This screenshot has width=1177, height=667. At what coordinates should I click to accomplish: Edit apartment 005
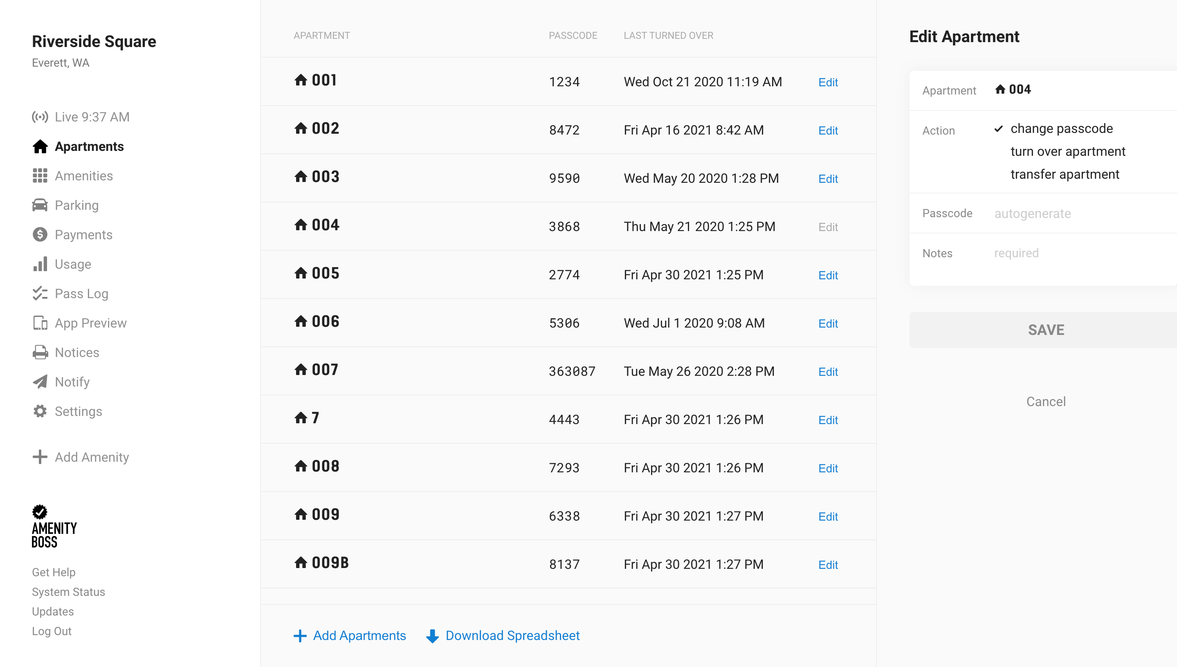click(828, 275)
